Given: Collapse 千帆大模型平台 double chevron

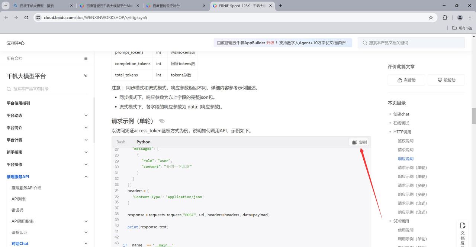Looking at the screenshot, I should 86,76.
